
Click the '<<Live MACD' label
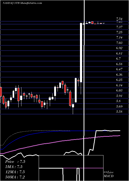109,174
